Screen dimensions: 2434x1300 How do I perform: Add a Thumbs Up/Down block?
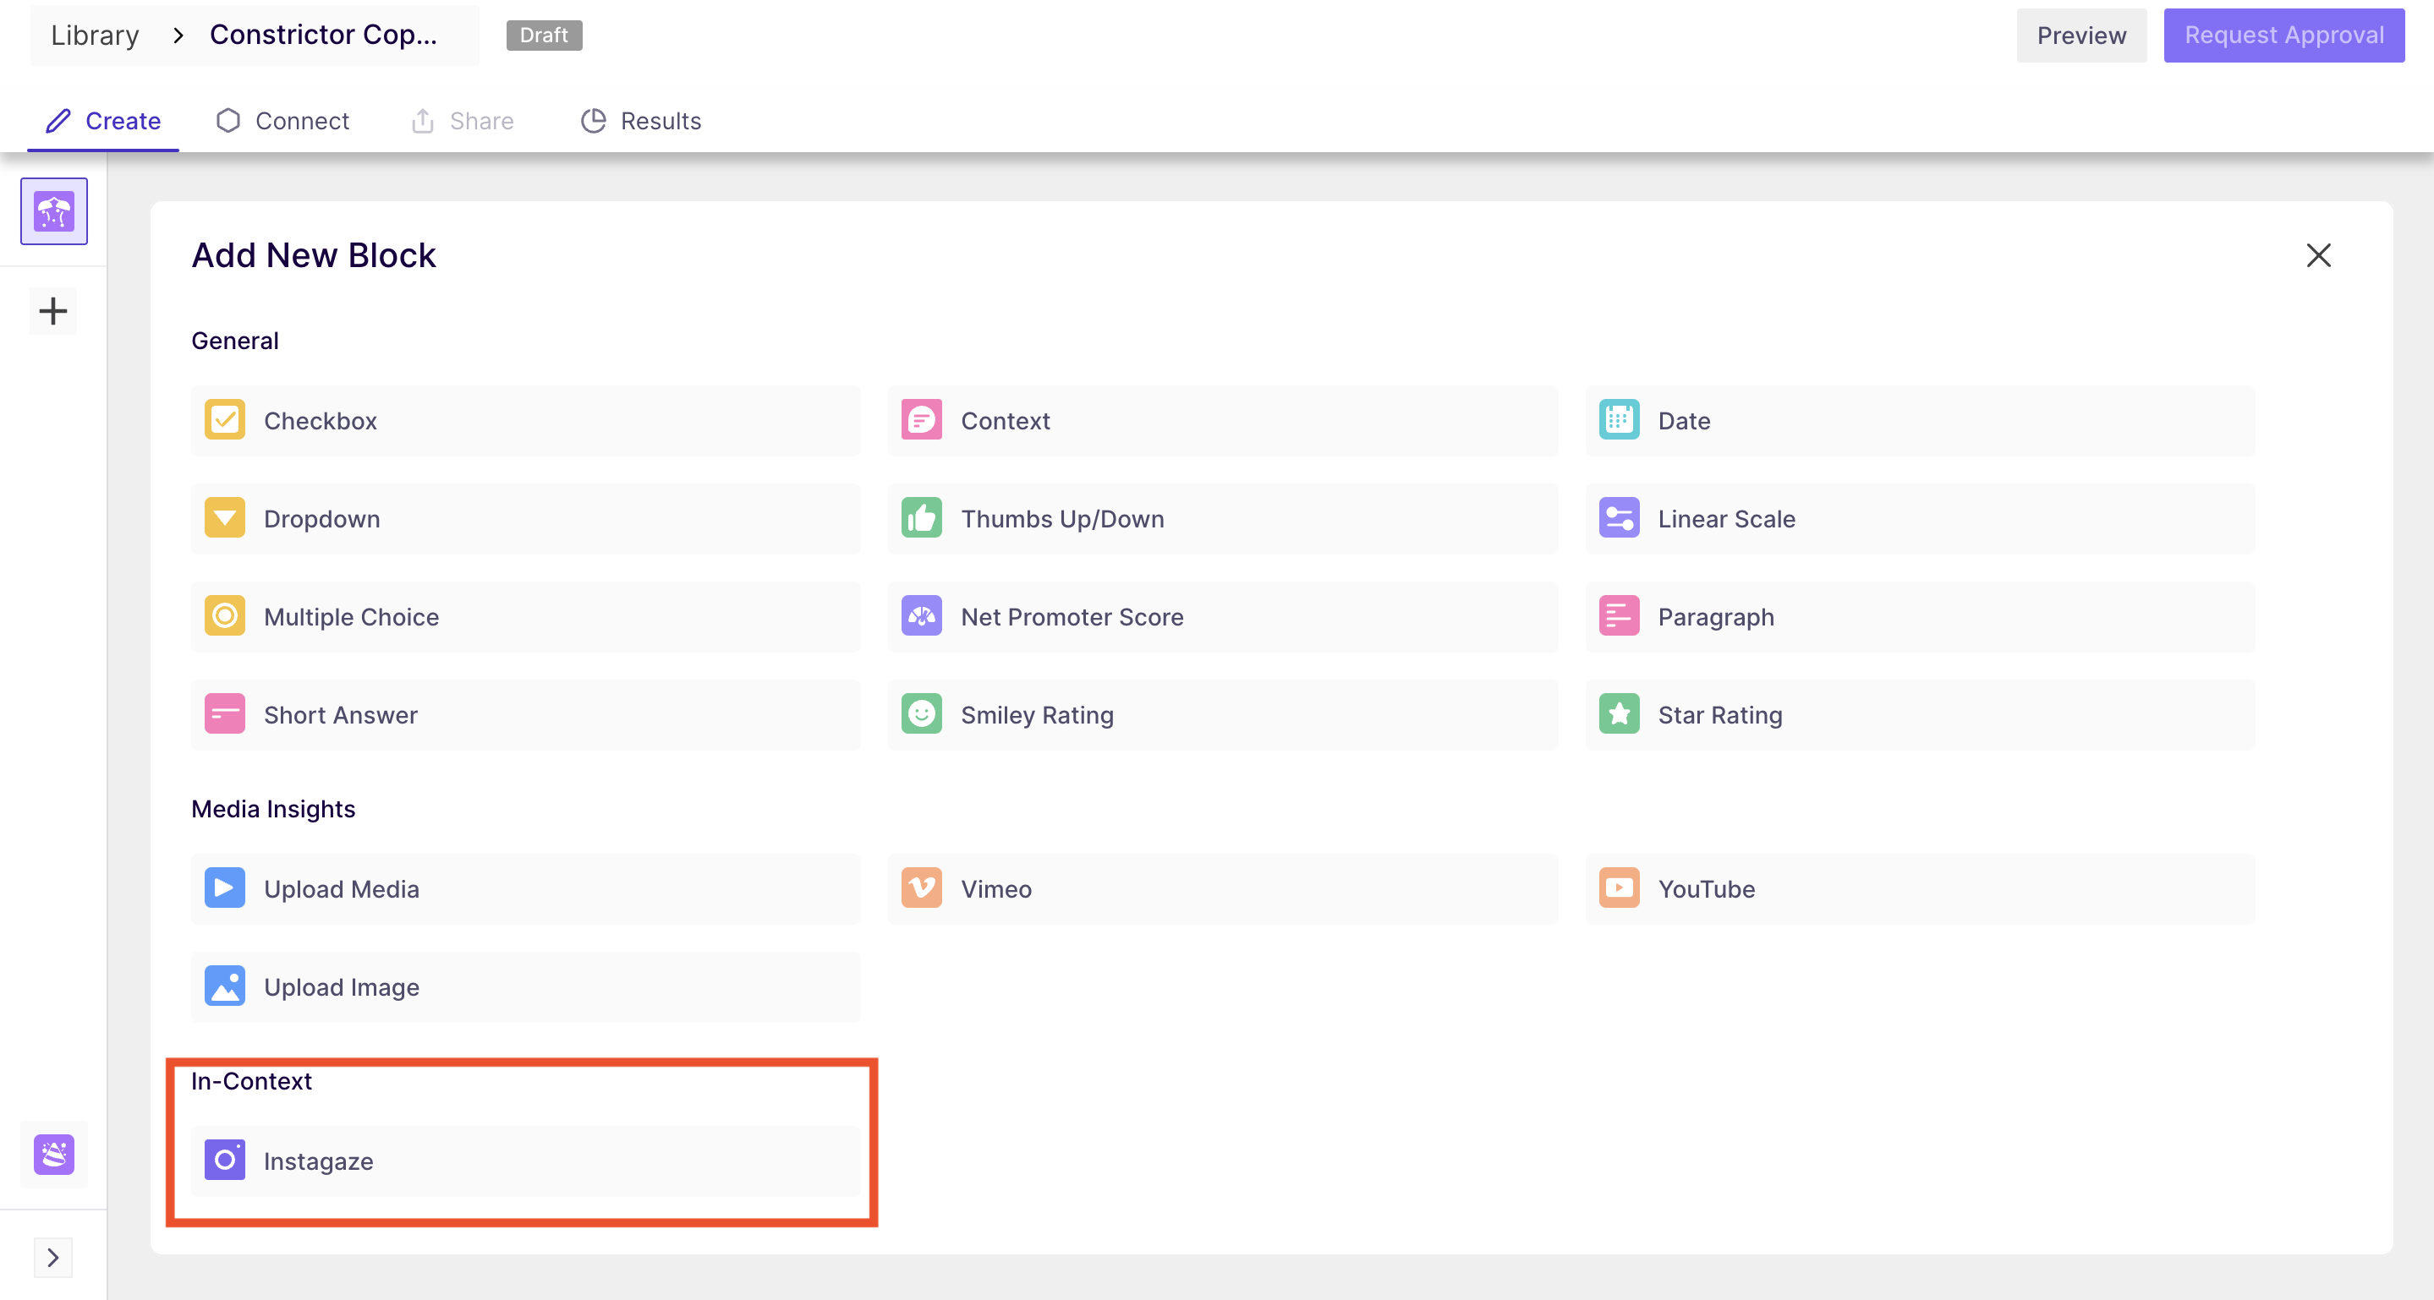click(1223, 519)
